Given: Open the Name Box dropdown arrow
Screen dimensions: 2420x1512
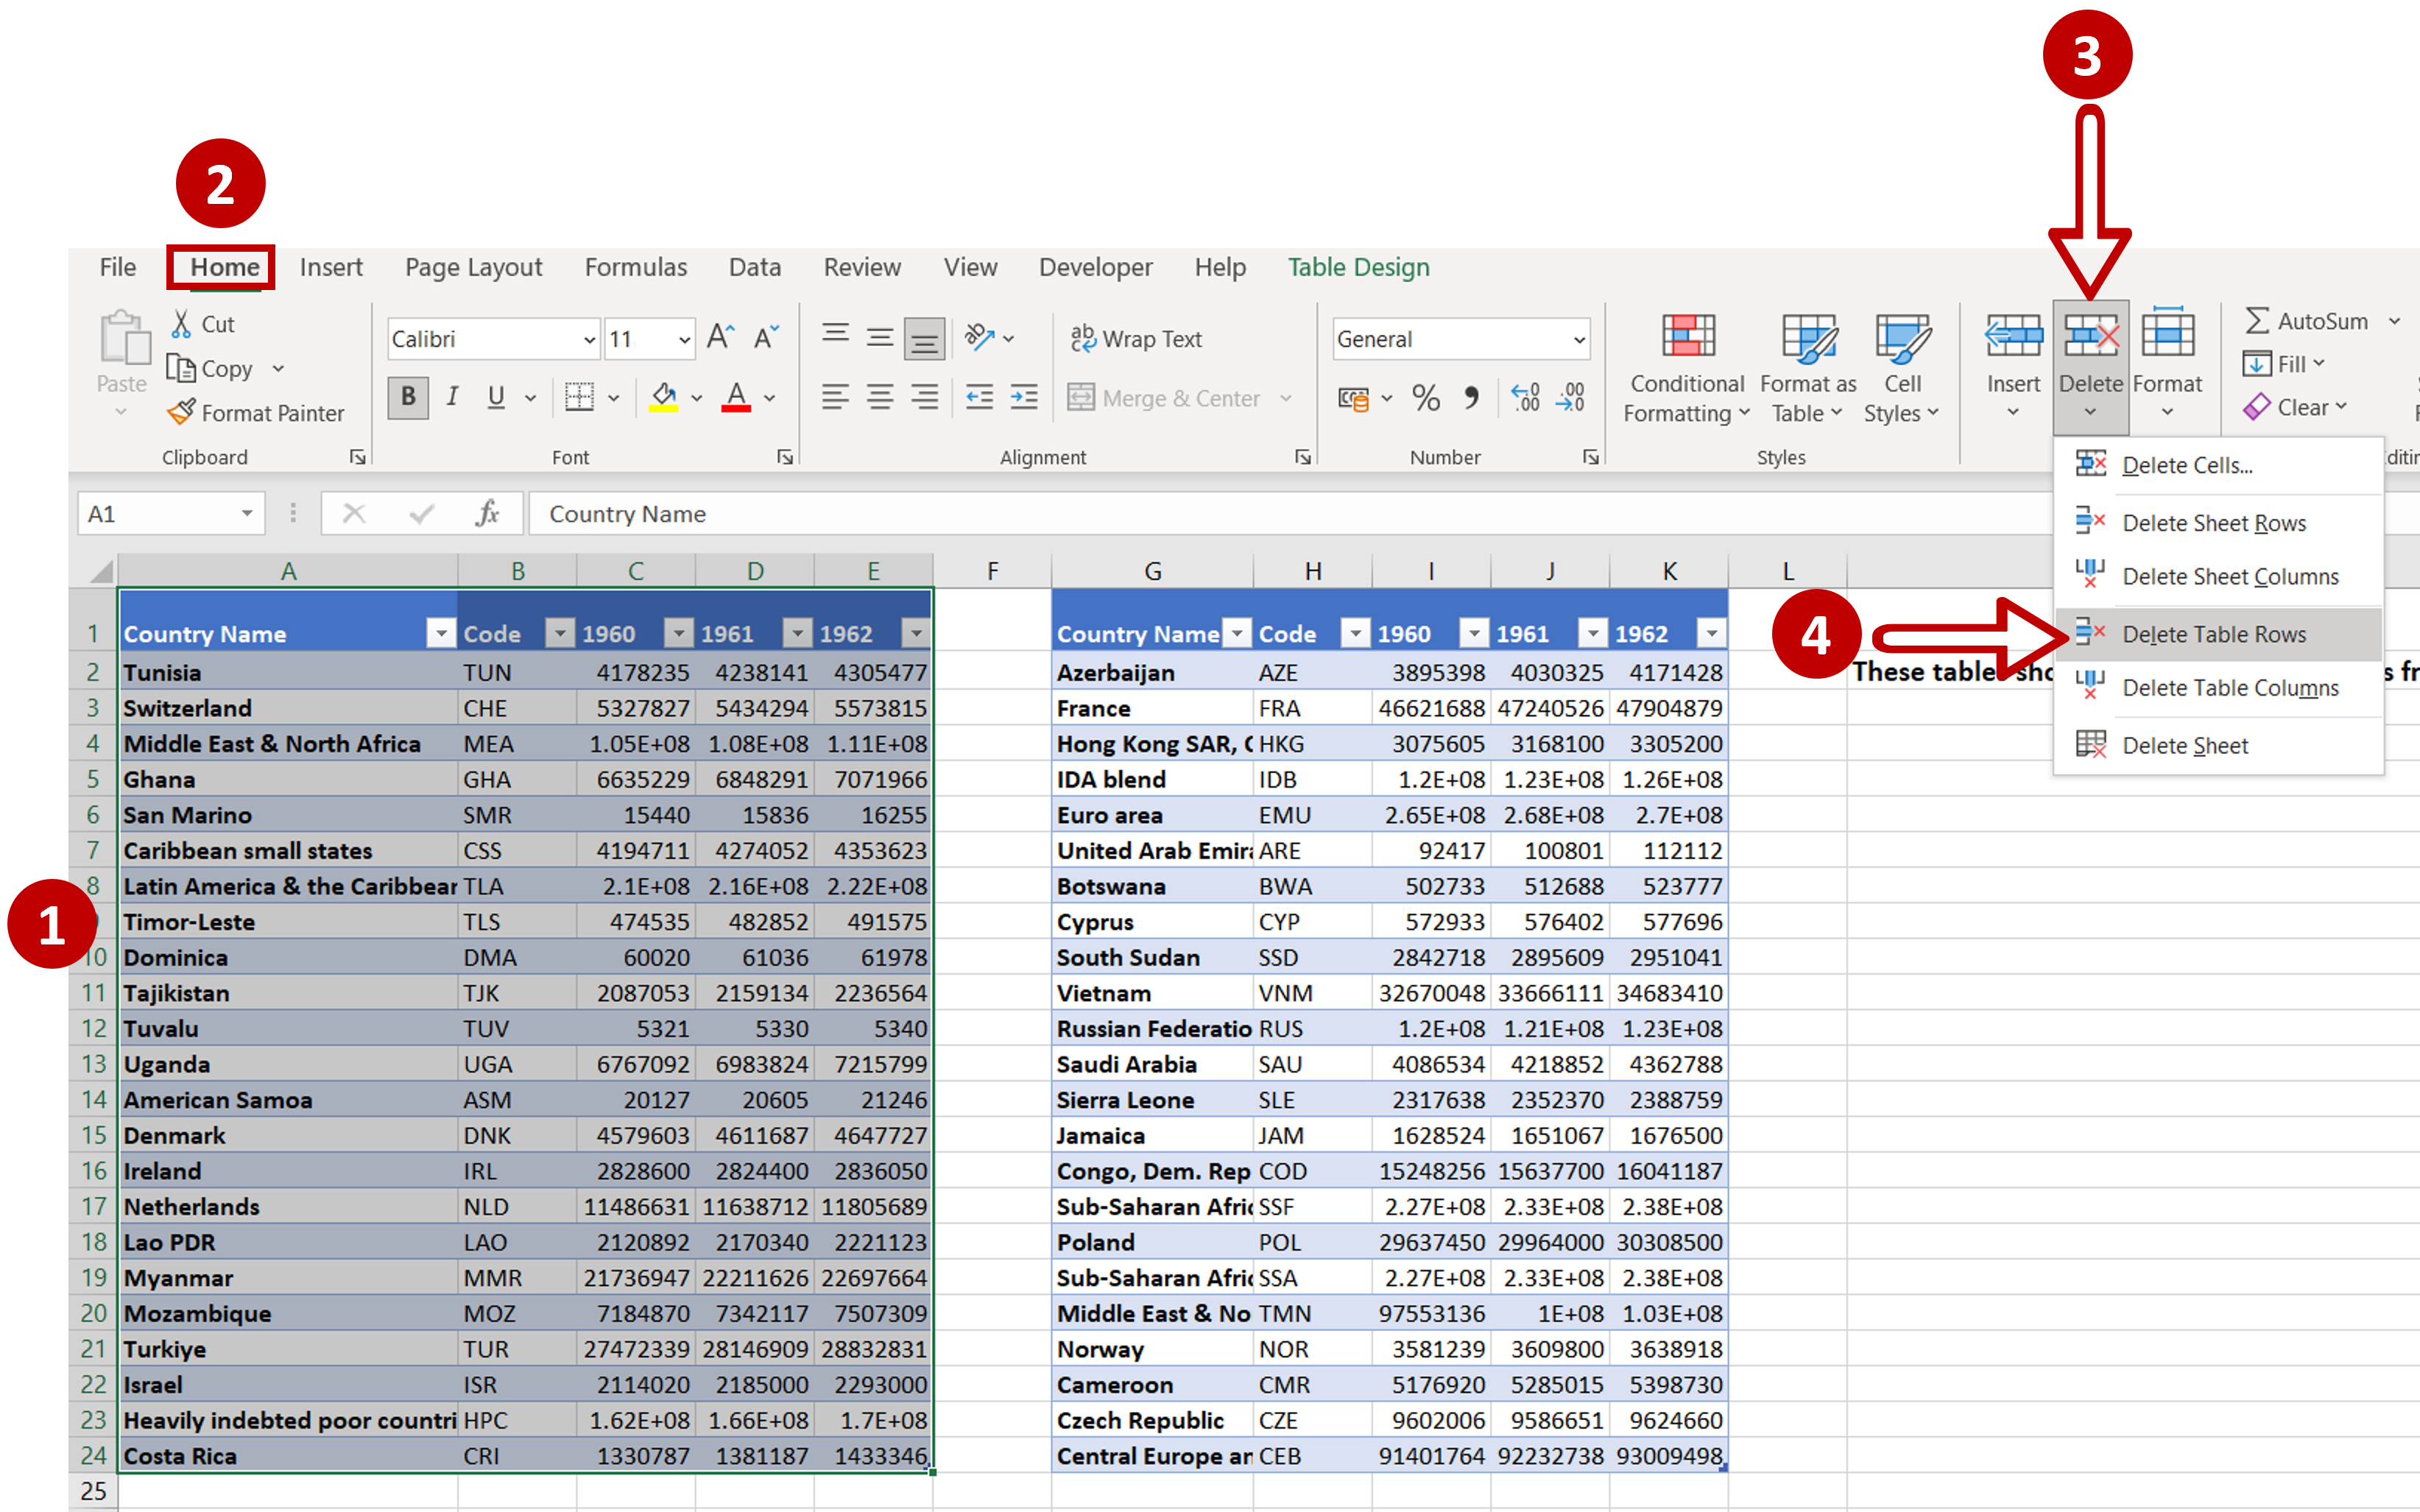Looking at the screenshot, I should tap(246, 513).
